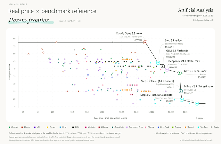Click the GLM 5.3 Flash black frontier marker
This screenshot has height=144, width=221.
click(x=163, y=66)
